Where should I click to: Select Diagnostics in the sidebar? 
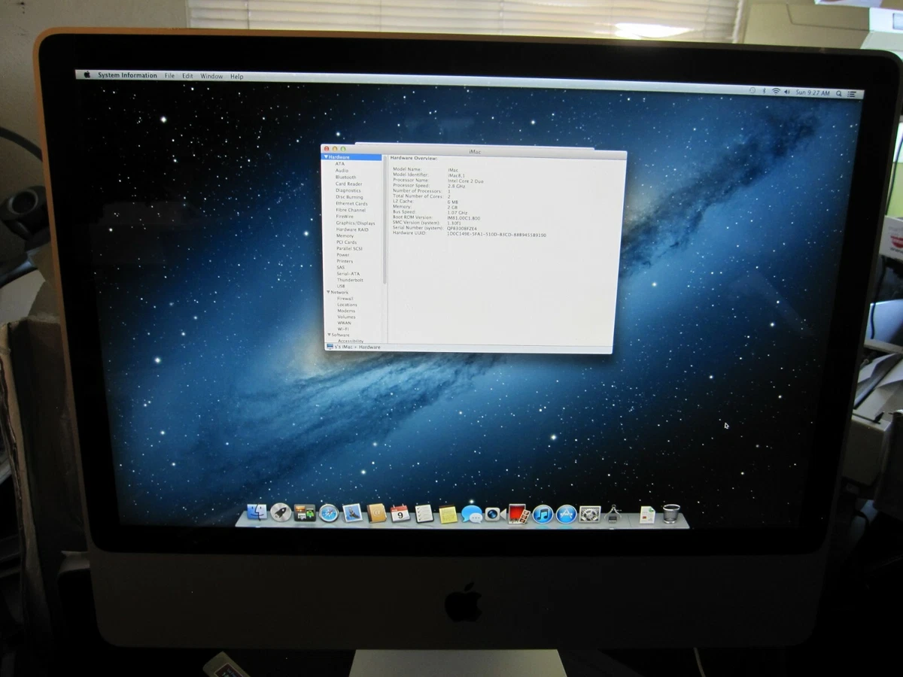coord(348,191)
